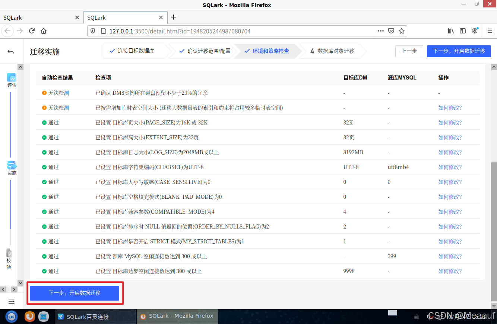This screenshot has width=497, height=324.
Task: Open 如何修改? for the CASE_SENSITIVE row
Action: pos(450,182)
